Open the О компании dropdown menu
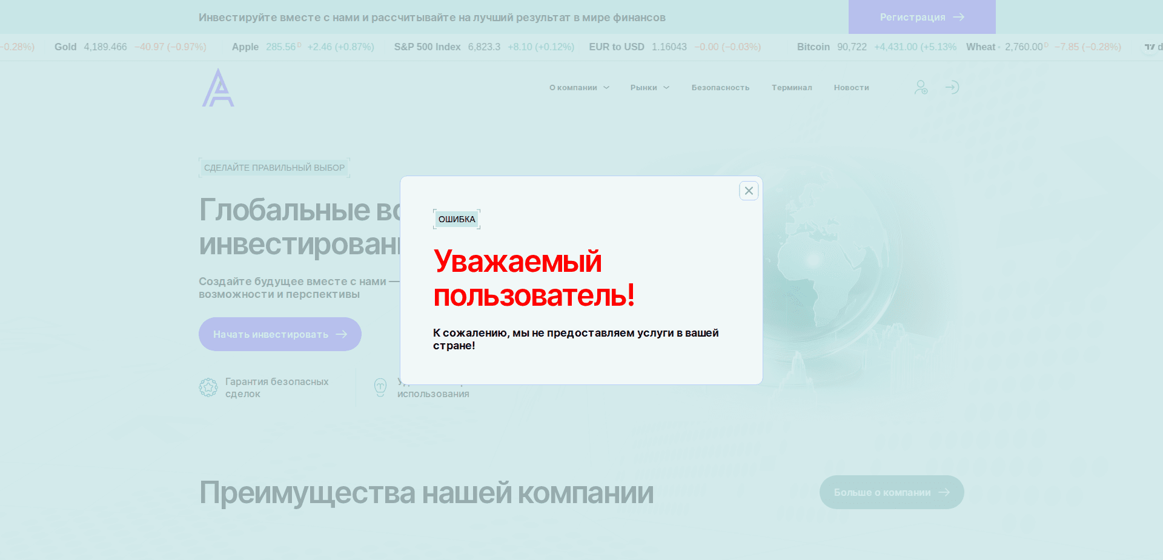The image size is (1163, 560). tap(573, 87)
